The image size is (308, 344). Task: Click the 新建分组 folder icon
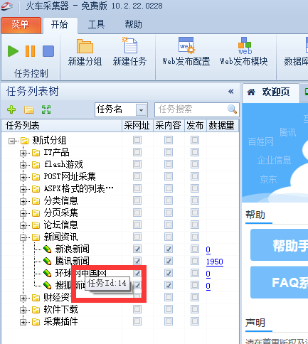coord(85,46)
